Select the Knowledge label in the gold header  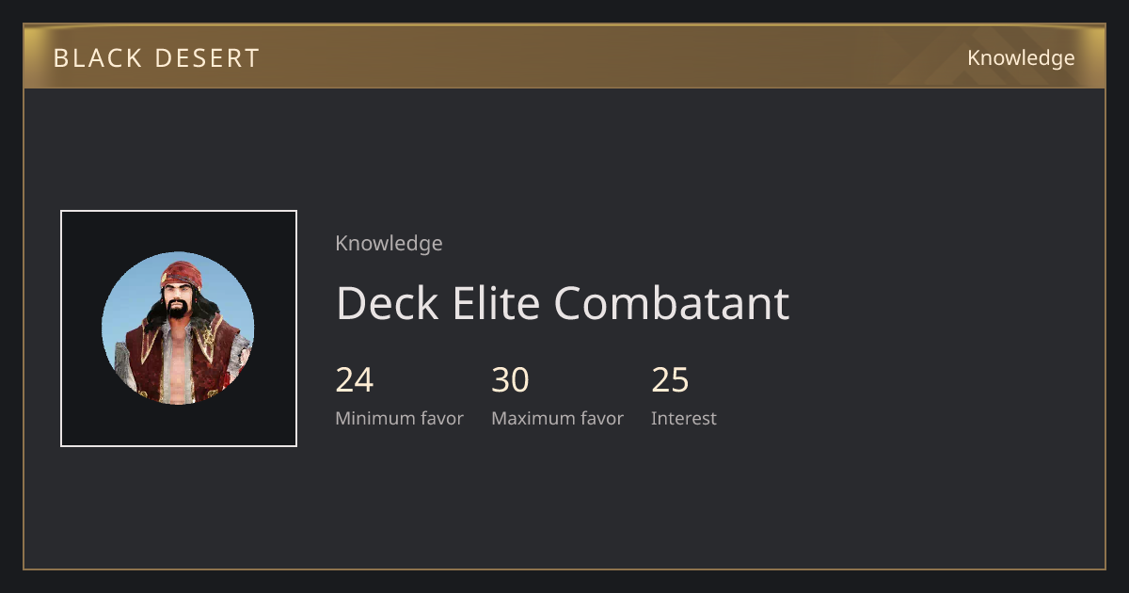tap(1021, 58)
